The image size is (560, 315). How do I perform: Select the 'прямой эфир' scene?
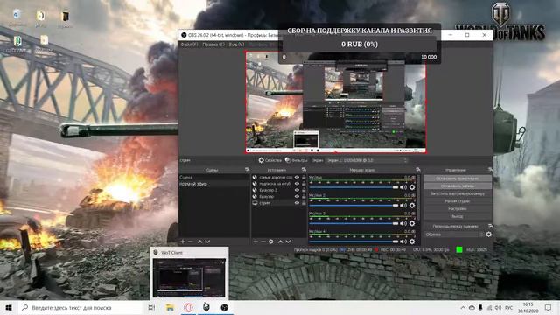pyautogui.click(x=214, y=184)
